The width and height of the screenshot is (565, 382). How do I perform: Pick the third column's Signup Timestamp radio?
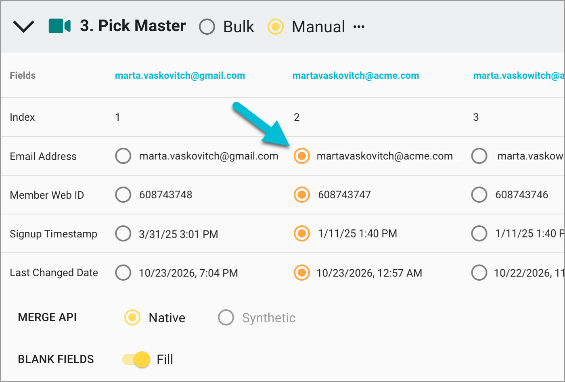pos(479,233)
